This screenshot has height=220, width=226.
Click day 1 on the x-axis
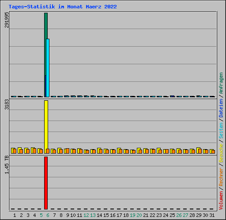15,215
